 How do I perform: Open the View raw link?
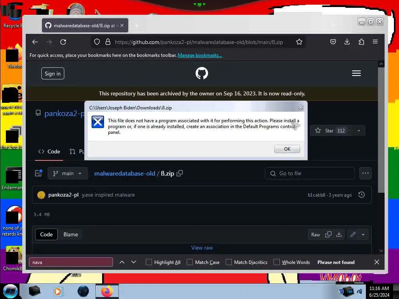(202, 248)
